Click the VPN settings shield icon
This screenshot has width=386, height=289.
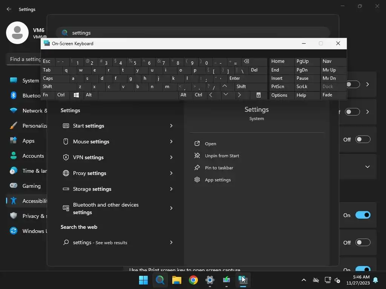click(x=66, y=157)
